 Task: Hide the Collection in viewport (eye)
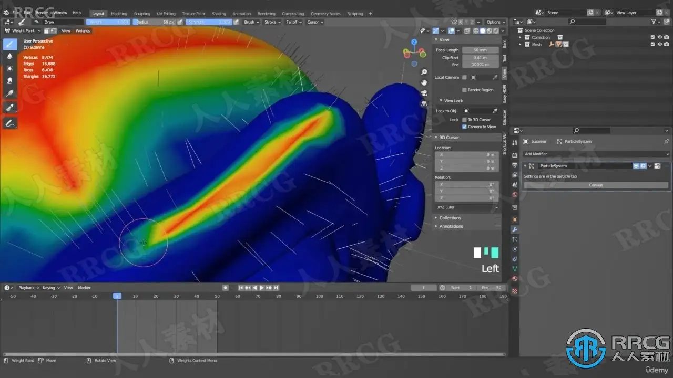659,37
